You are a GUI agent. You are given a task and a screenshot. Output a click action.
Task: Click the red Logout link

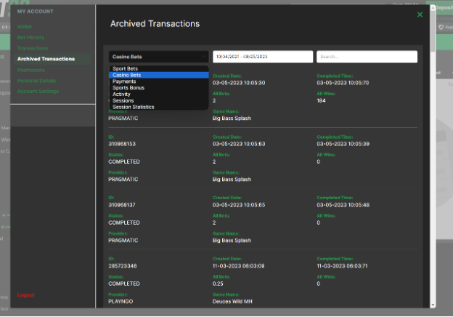tap(26, 295)
